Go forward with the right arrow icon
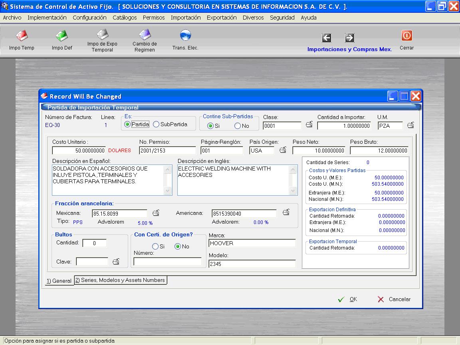This screenshot has height=345, width=460. [x=350, y=38]
